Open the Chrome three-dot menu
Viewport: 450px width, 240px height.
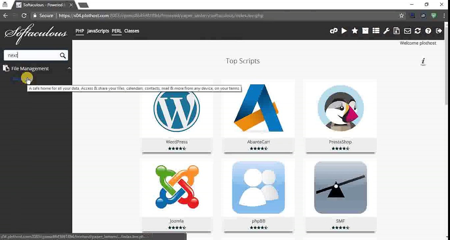[x=444, y=15]
